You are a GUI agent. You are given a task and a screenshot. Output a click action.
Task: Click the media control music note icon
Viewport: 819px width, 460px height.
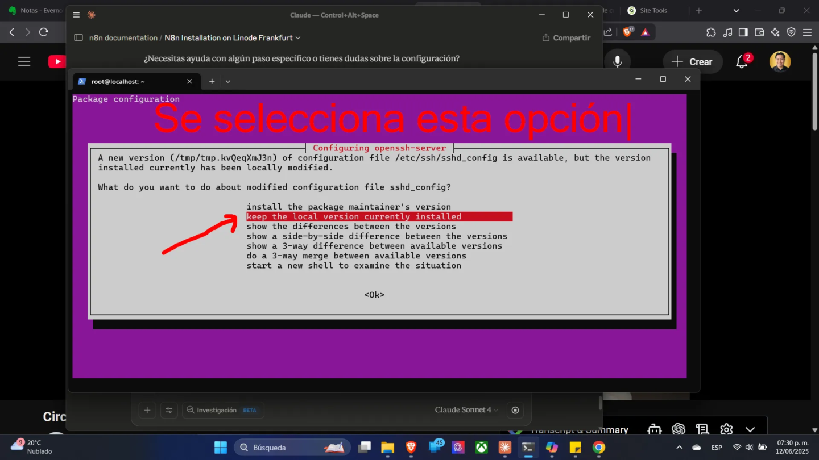coord(727,32)
